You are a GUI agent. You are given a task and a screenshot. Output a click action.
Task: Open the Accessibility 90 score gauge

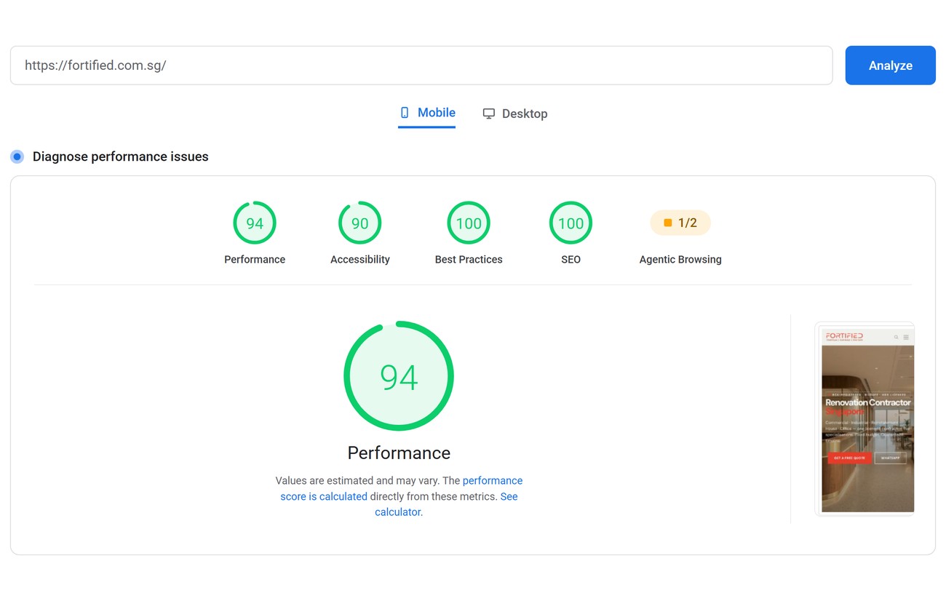point(360,223)
